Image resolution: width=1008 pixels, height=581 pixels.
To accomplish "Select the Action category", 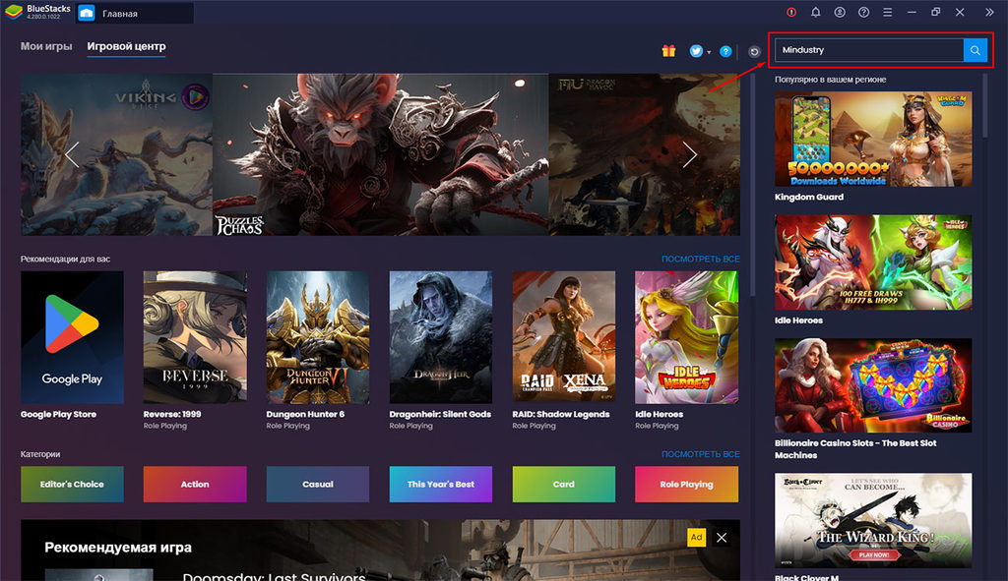I will [x=195, y=484].
